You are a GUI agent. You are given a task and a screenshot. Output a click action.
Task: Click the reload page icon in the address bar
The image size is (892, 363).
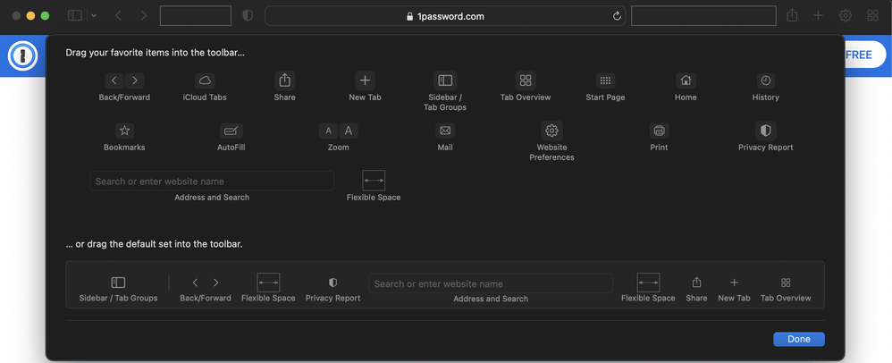pos(617,16)
